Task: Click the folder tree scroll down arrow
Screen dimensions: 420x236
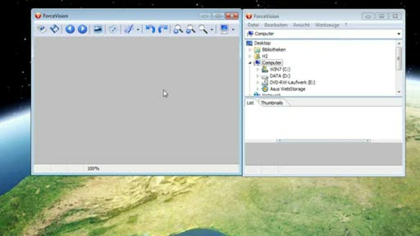Action: [399, 92]
